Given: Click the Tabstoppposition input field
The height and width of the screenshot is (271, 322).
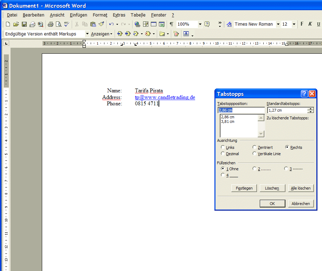Looking at the screenshot, I should point(241,110).
